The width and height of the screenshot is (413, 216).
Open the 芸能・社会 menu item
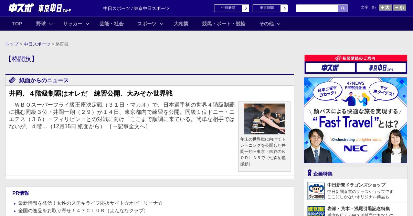112,24
